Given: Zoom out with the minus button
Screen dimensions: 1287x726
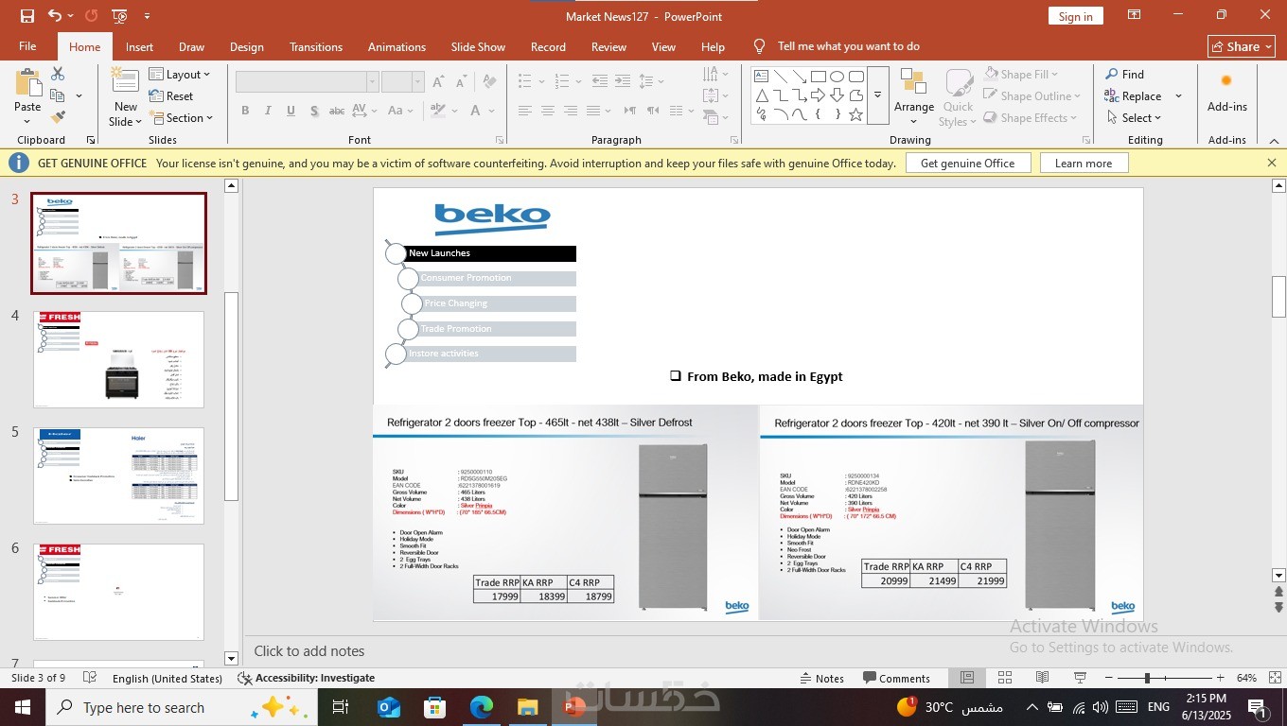Looking at the screenshot, I should pos(1108,678).
